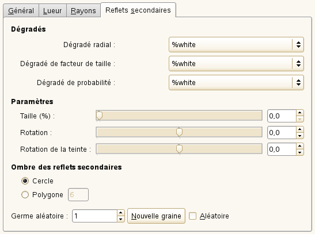Click the Reflets secondaires tab
The height and width of the screenshot is (234, 315).
pos(138,10)
